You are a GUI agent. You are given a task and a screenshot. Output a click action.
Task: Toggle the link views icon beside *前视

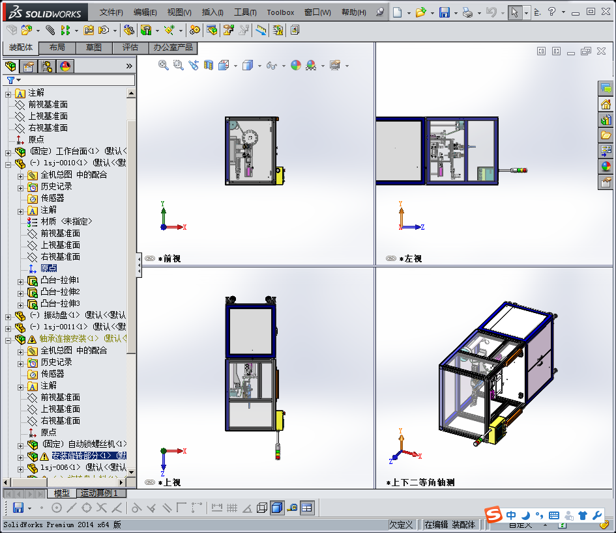point(150,258)
